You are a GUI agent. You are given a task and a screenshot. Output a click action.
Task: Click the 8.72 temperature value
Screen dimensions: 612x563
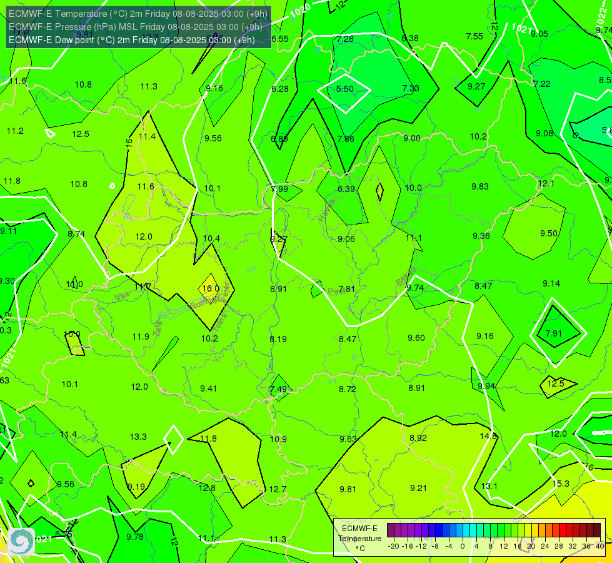coord(348,389)
